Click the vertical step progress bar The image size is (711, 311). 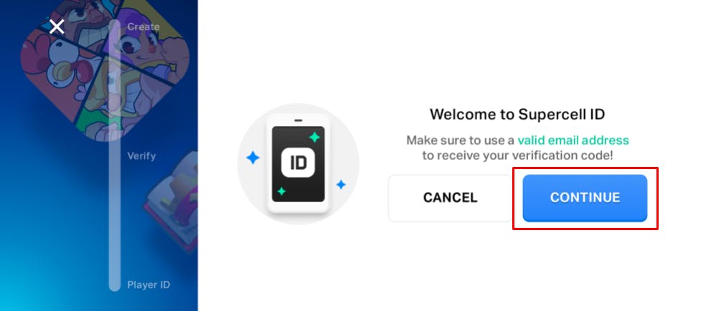[115, 155]
